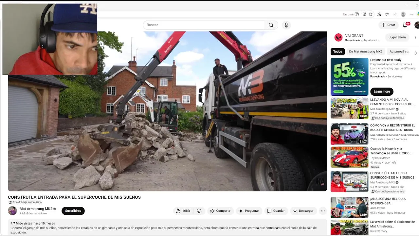Open 'Cuando la Historia y la Tecnología' title
Screen dimensions: 419x236
pyautogui.click(x=391, y=151)
